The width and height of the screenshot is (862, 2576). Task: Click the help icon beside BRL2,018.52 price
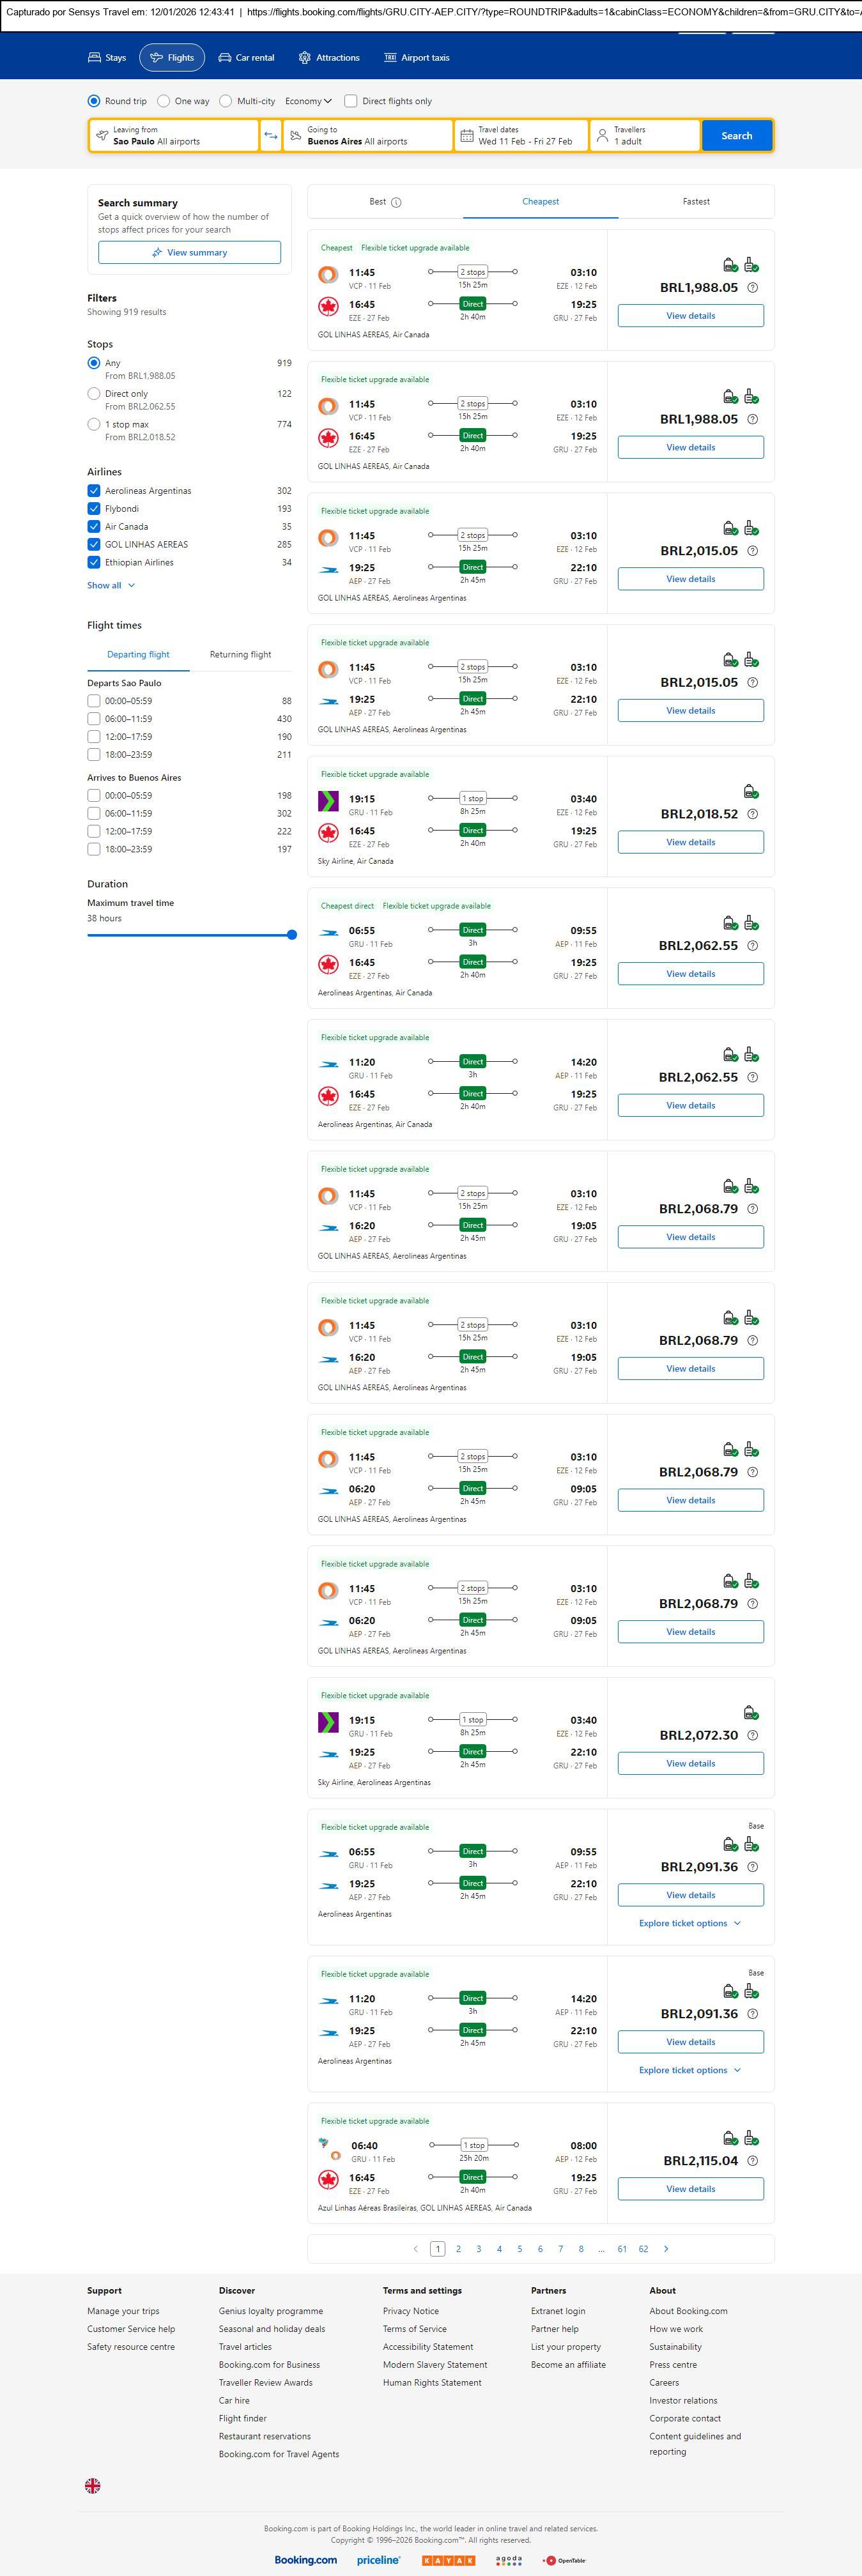point(753,814)
